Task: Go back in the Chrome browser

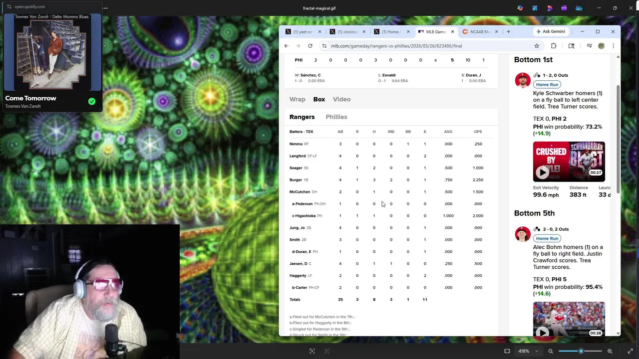Action: tap(286, 46)
